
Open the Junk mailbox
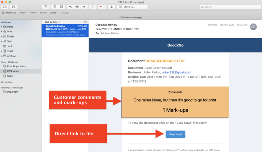(x=10, y=46)
